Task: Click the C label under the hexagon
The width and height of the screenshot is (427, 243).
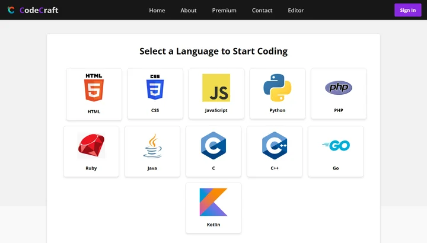Action: [x=213, y=168]
